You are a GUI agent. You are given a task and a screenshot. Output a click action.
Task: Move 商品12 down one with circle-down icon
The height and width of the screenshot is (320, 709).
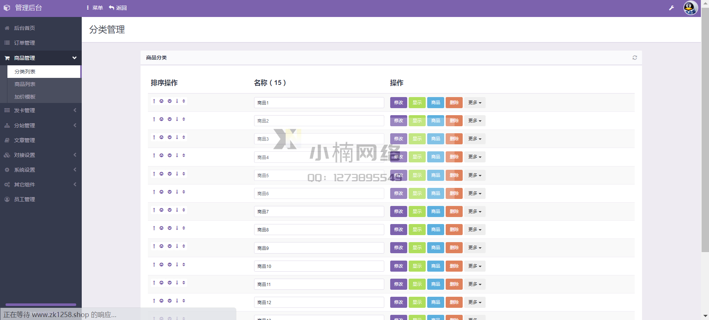(x=170, y=301)
